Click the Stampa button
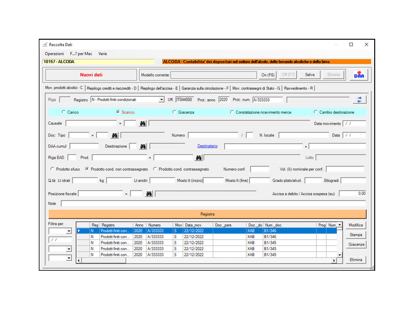Image resolution: width=414 pixels, height=310 pixels. 356,235
